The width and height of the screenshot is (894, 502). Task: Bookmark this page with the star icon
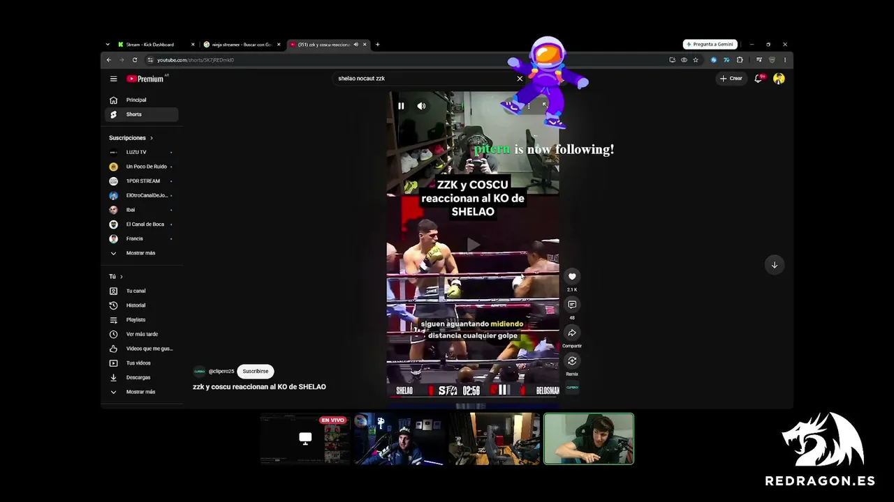[696, 60]
